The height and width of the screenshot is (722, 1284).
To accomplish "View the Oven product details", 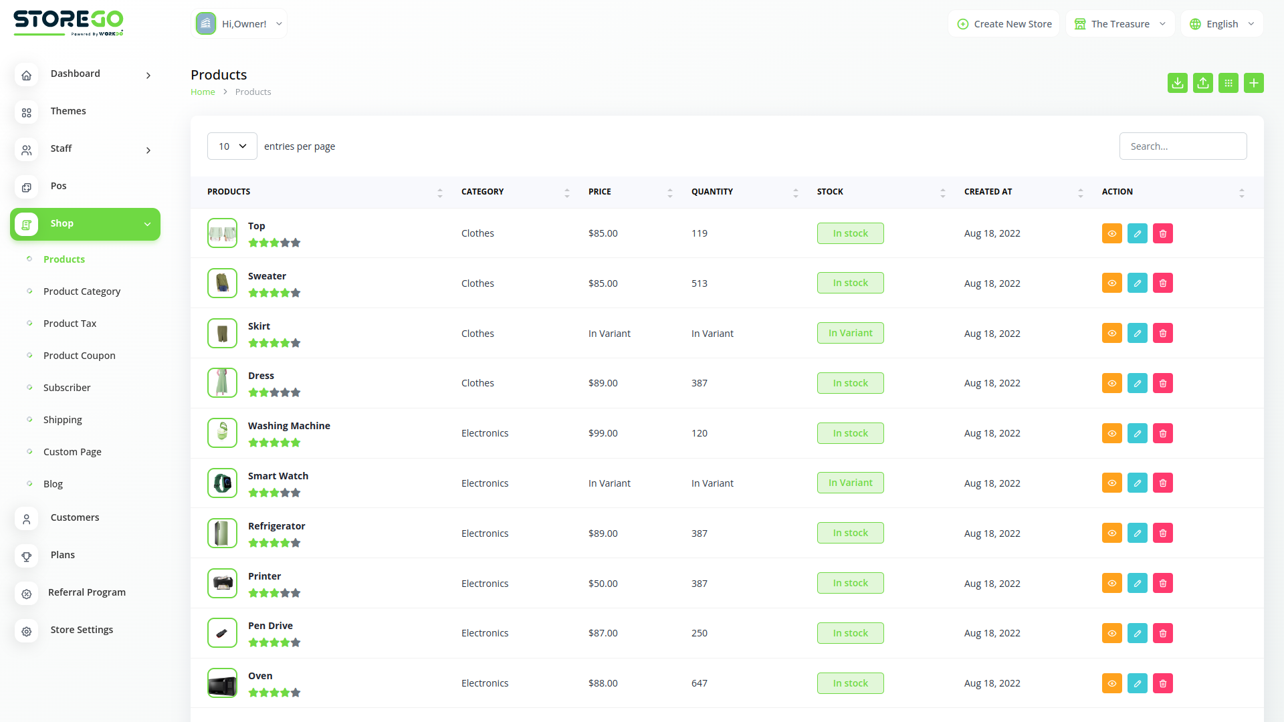I will point(1111,683).
